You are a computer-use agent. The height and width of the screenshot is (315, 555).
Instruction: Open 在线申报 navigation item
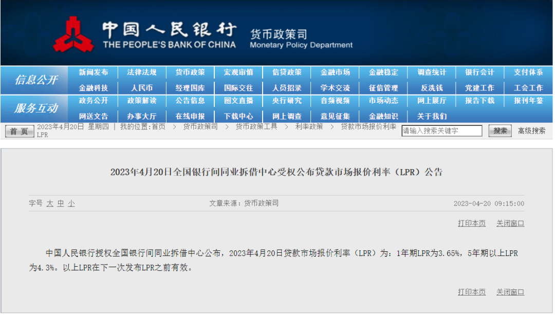pyautogui.click(x=191, y=116)
